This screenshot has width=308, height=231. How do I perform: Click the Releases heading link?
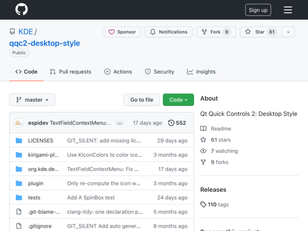[x=213, y=190]
